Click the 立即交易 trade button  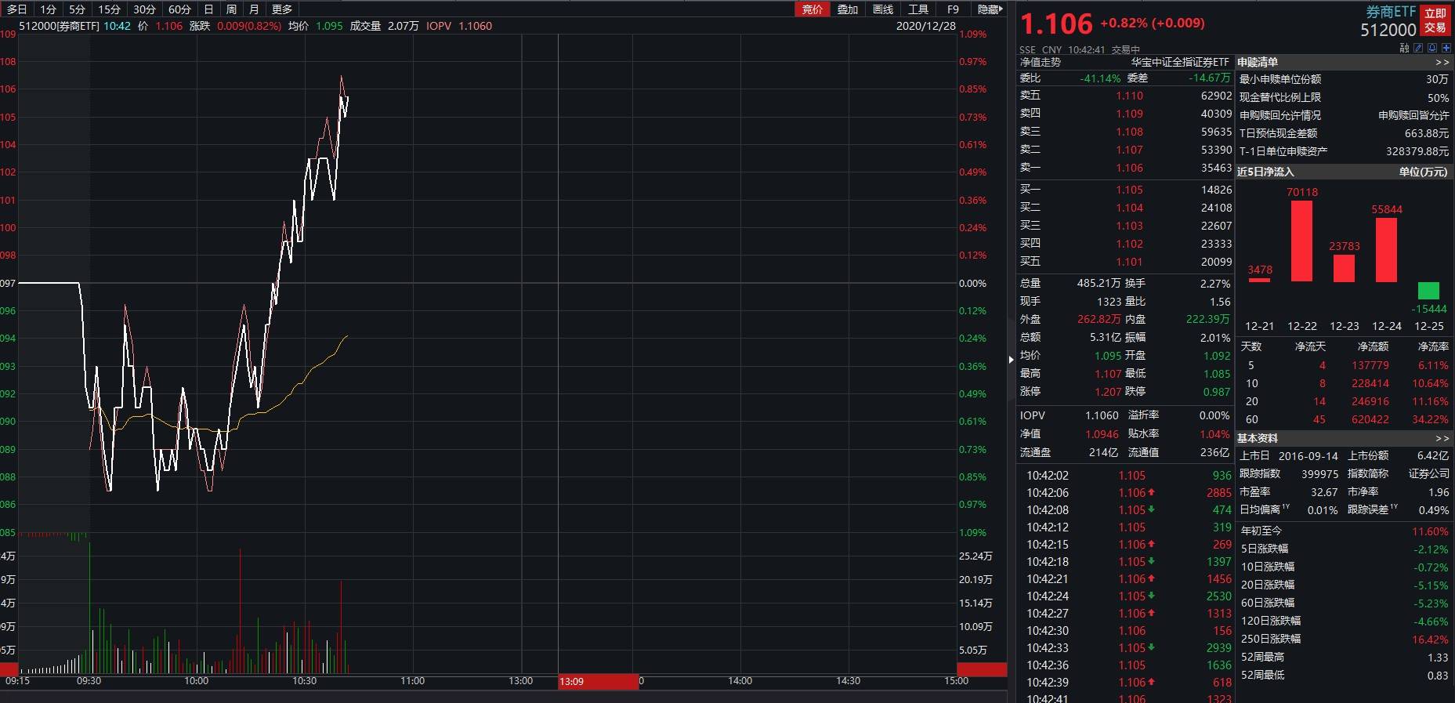click(1435, 20)
